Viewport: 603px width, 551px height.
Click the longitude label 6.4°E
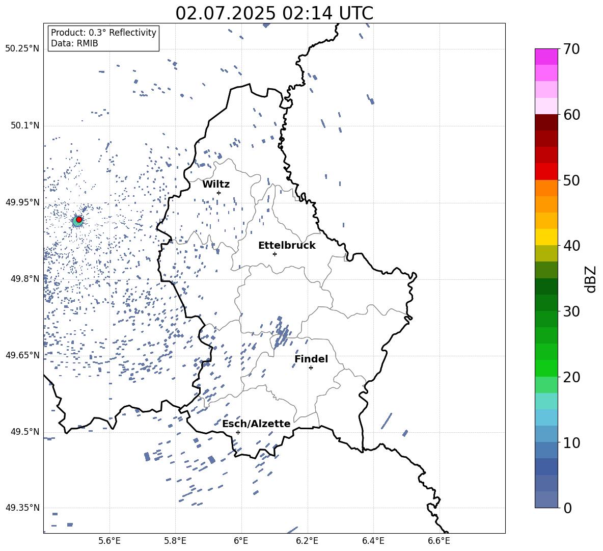(x=373, y=541)
